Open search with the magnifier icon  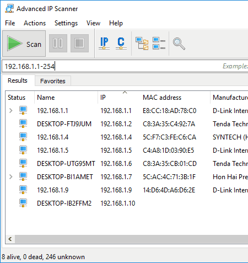tap(179, 44)
